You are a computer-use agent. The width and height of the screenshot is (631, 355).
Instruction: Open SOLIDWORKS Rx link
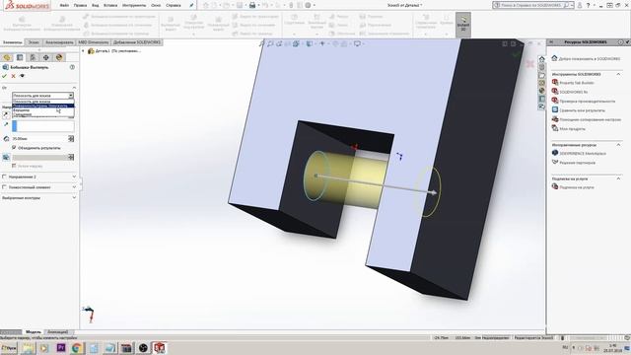click(x=574, y=92)
